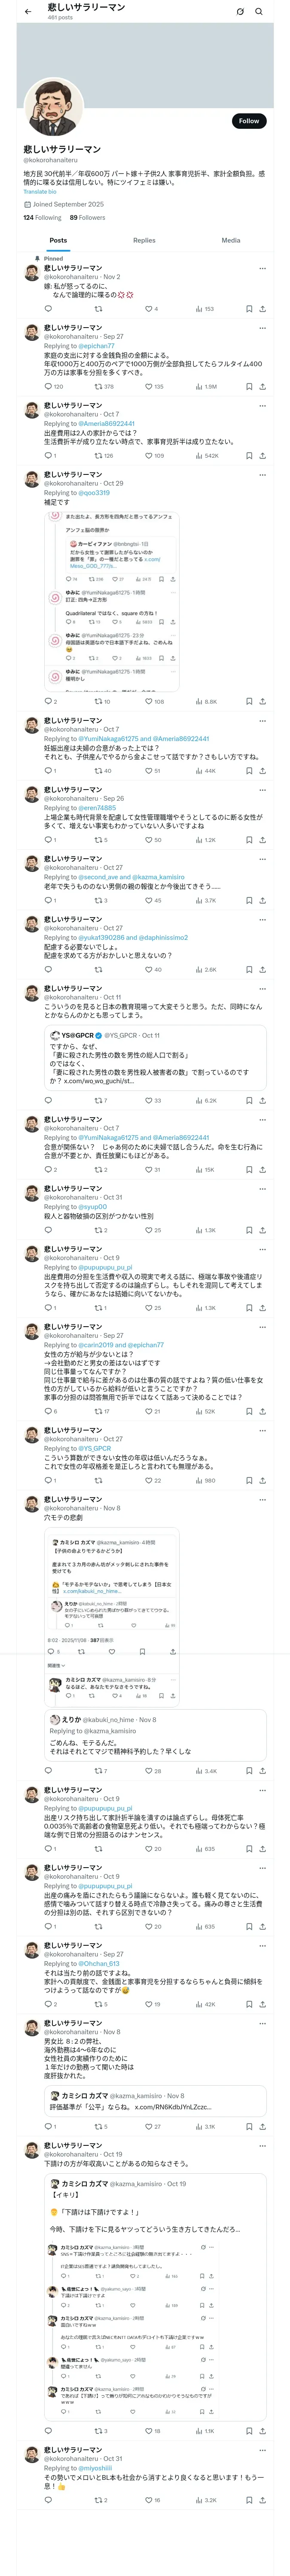The image size is (290, 2576).
Task: Open the 124 Following list
Action: 42,217
